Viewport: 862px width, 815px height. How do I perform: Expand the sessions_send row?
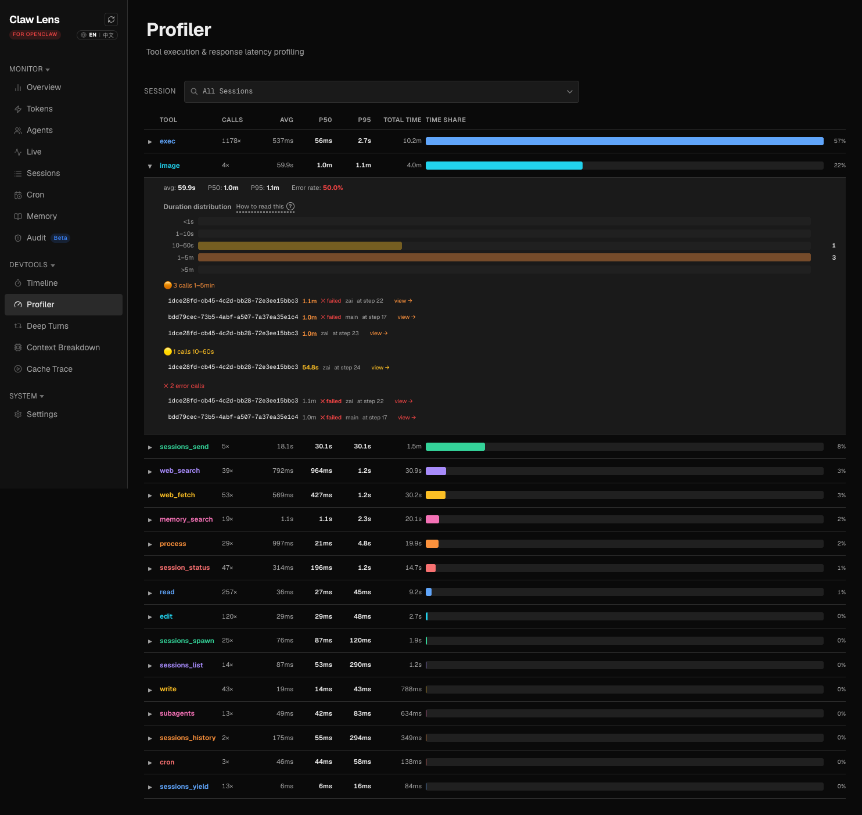coord(150,447)
